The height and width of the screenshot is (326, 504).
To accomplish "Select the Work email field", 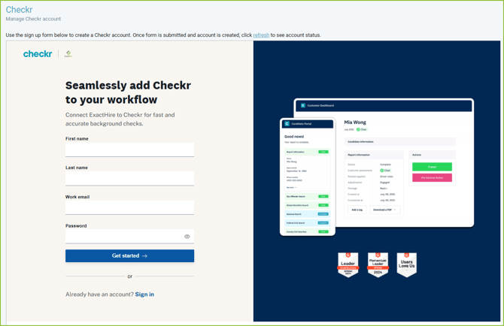I will (x=129, y=208).
